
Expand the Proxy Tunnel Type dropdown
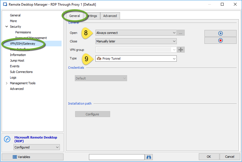[x=136, y=59]
